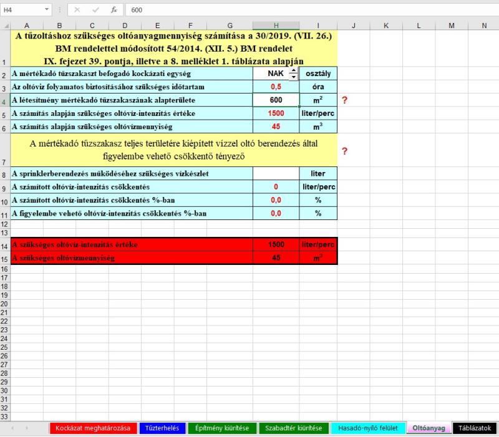The width and height of the screenshot is (499, 437).
Task: Switch to the Hasadó-nyíló felület tab
Action: tap(368, 428)
